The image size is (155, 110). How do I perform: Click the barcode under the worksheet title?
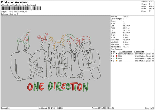[21, 8]
